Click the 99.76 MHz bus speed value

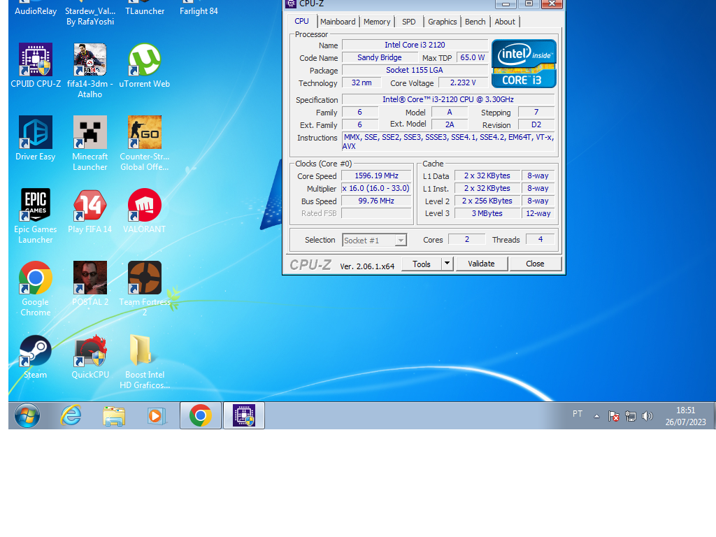click(376, 201)
